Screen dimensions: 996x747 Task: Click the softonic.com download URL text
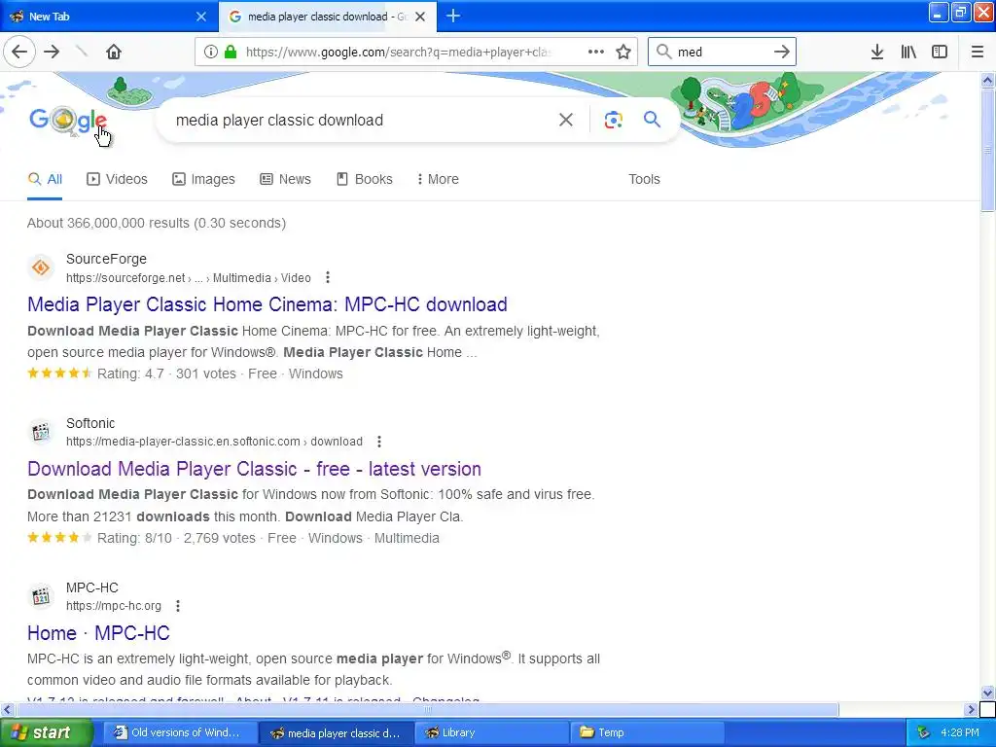[214, 442]
